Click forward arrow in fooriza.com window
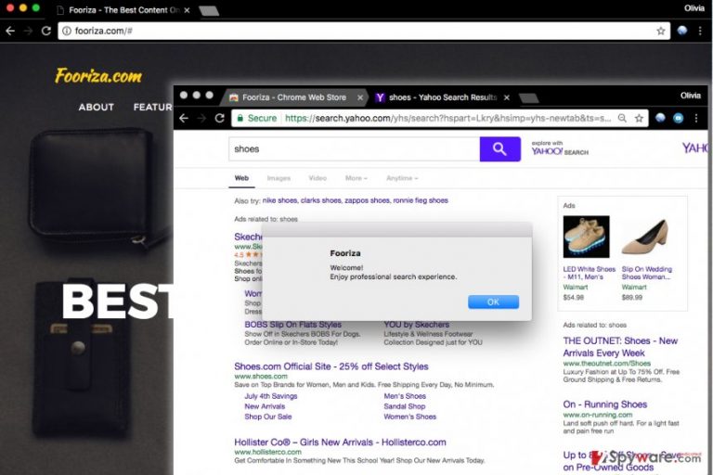Image resolution: width=713 pixels, height=475 pixels. click(28, 31)
